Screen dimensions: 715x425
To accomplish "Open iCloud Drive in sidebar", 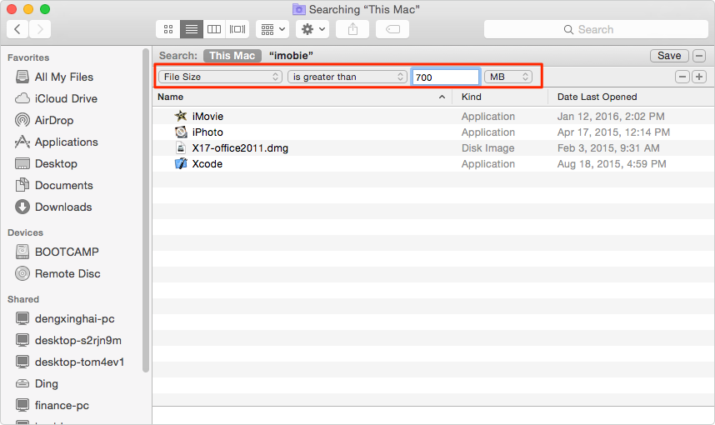I will point(66,98).
